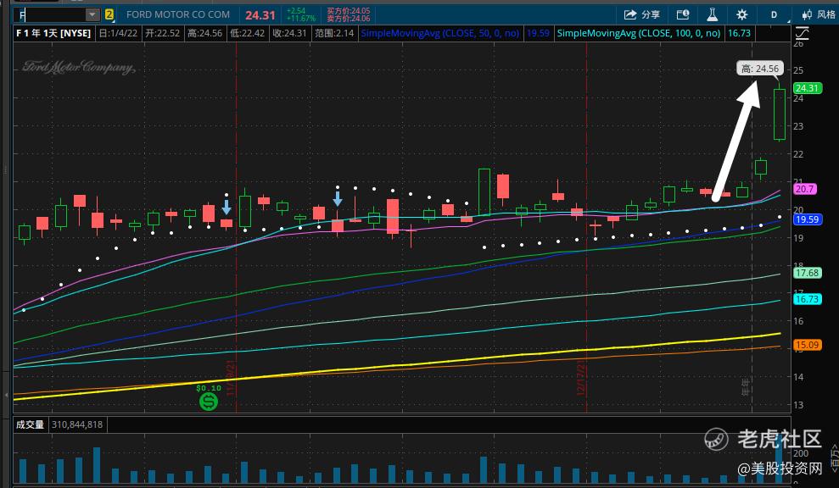Click the 50-period SMA value 19.59 in data row
This screenshot has width=839, height=488.
(538, 33)
